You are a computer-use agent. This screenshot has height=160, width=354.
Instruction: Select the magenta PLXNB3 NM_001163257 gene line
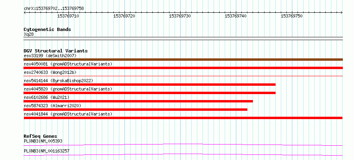[183, 154]
